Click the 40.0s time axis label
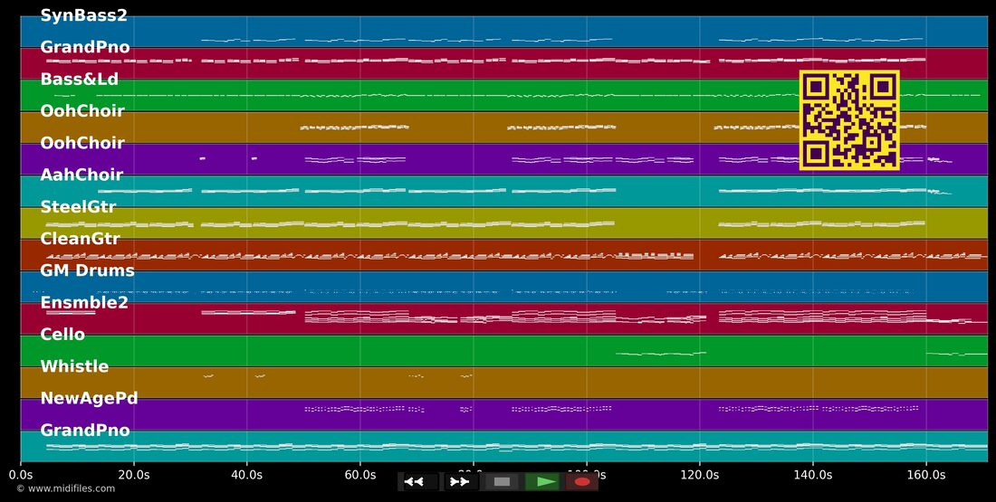996x502 pixels. coord(247,475)
